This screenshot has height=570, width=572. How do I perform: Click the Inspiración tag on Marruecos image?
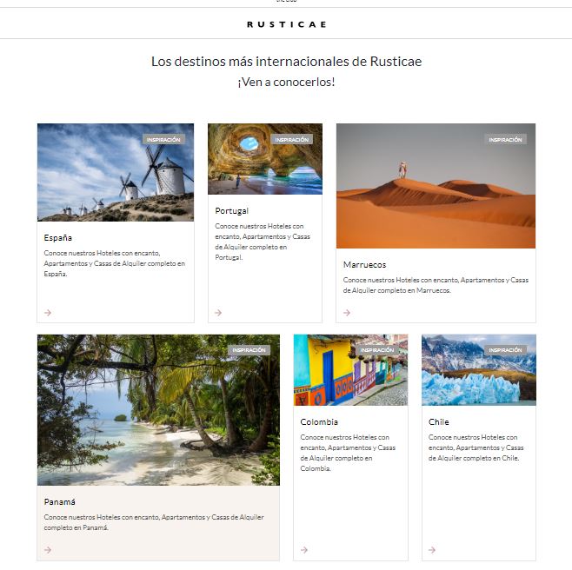pyautogui.click(x=505, y=139)
